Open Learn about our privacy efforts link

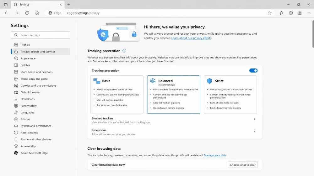coord(191,38)
